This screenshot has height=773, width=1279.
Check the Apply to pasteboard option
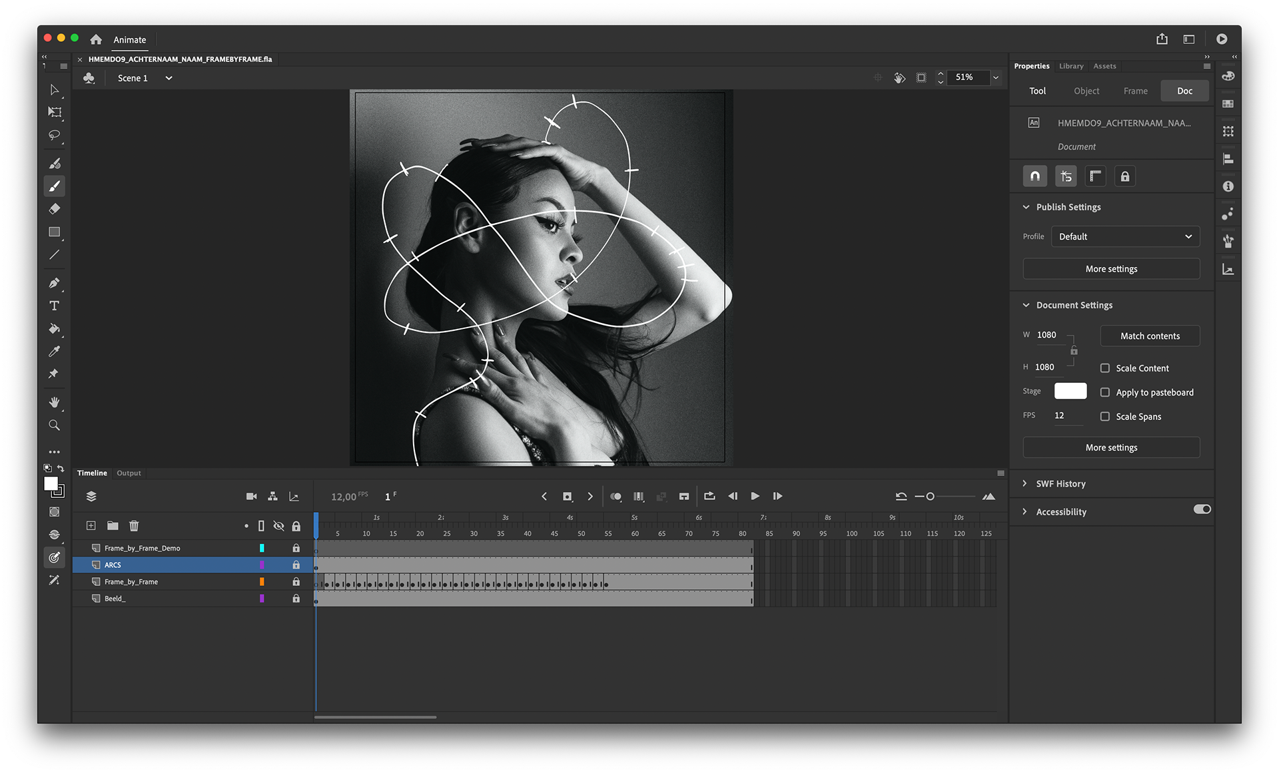point(1105,392)
